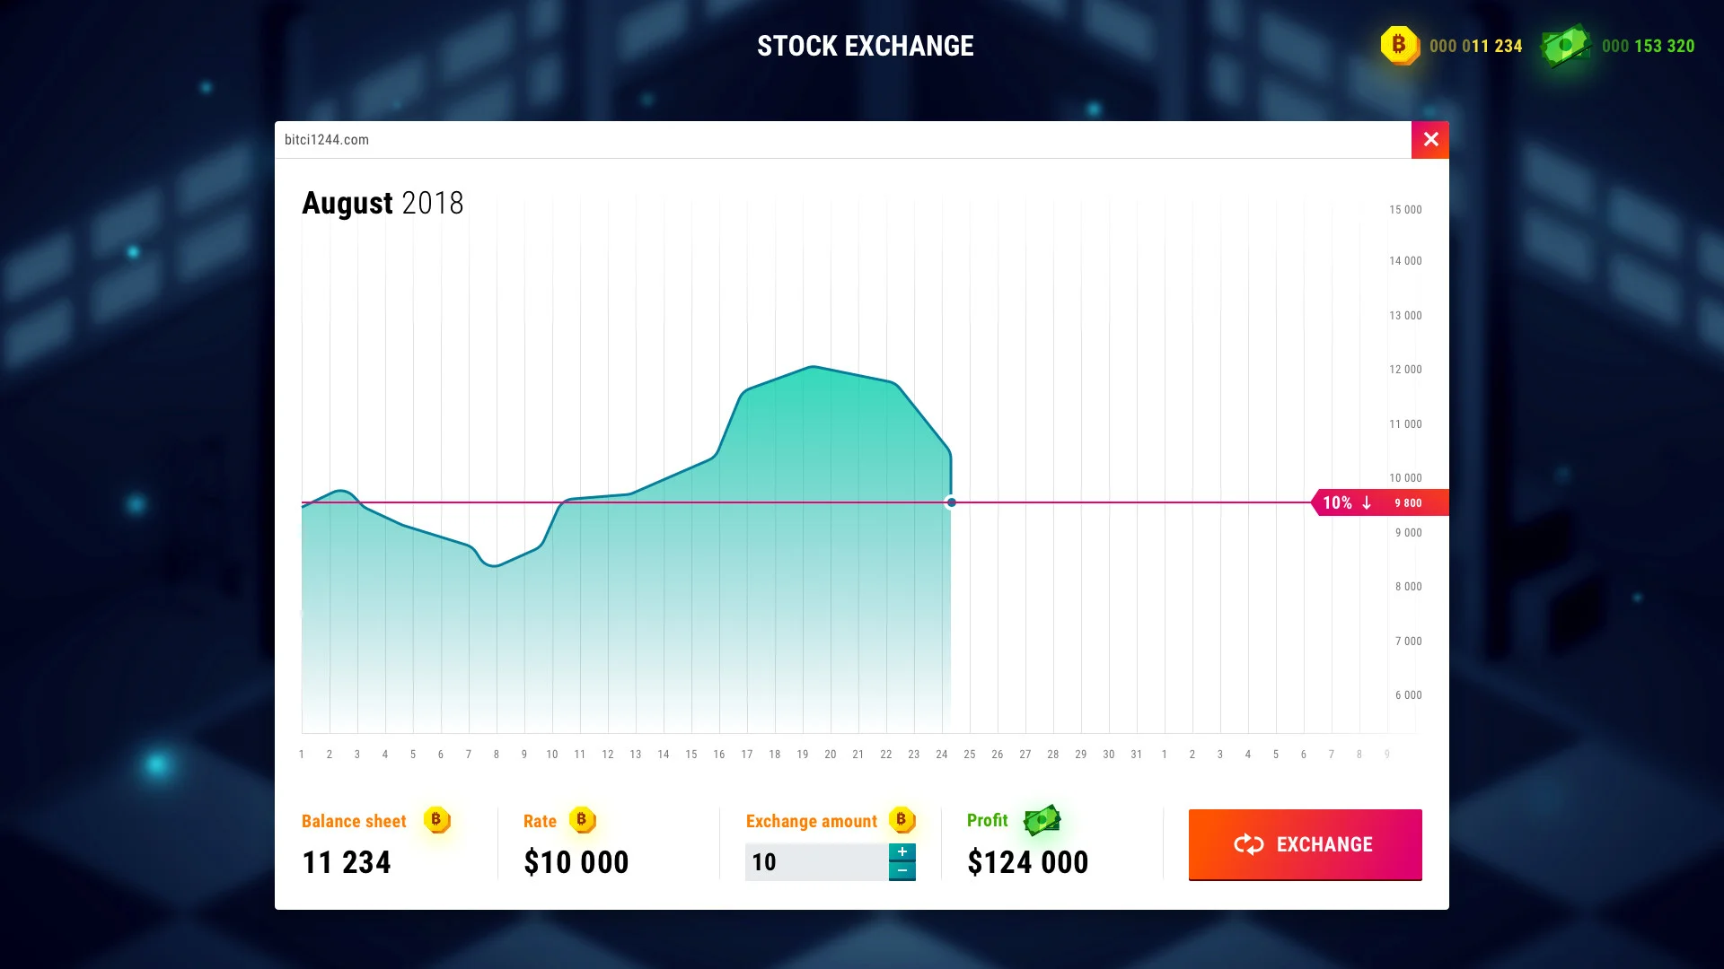1724x969 pixels.
Task: Click the bitcoin icon beside Rate
Action: 582,820
